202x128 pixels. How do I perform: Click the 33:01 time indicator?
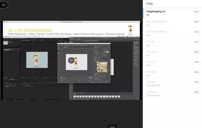point(112,127)
